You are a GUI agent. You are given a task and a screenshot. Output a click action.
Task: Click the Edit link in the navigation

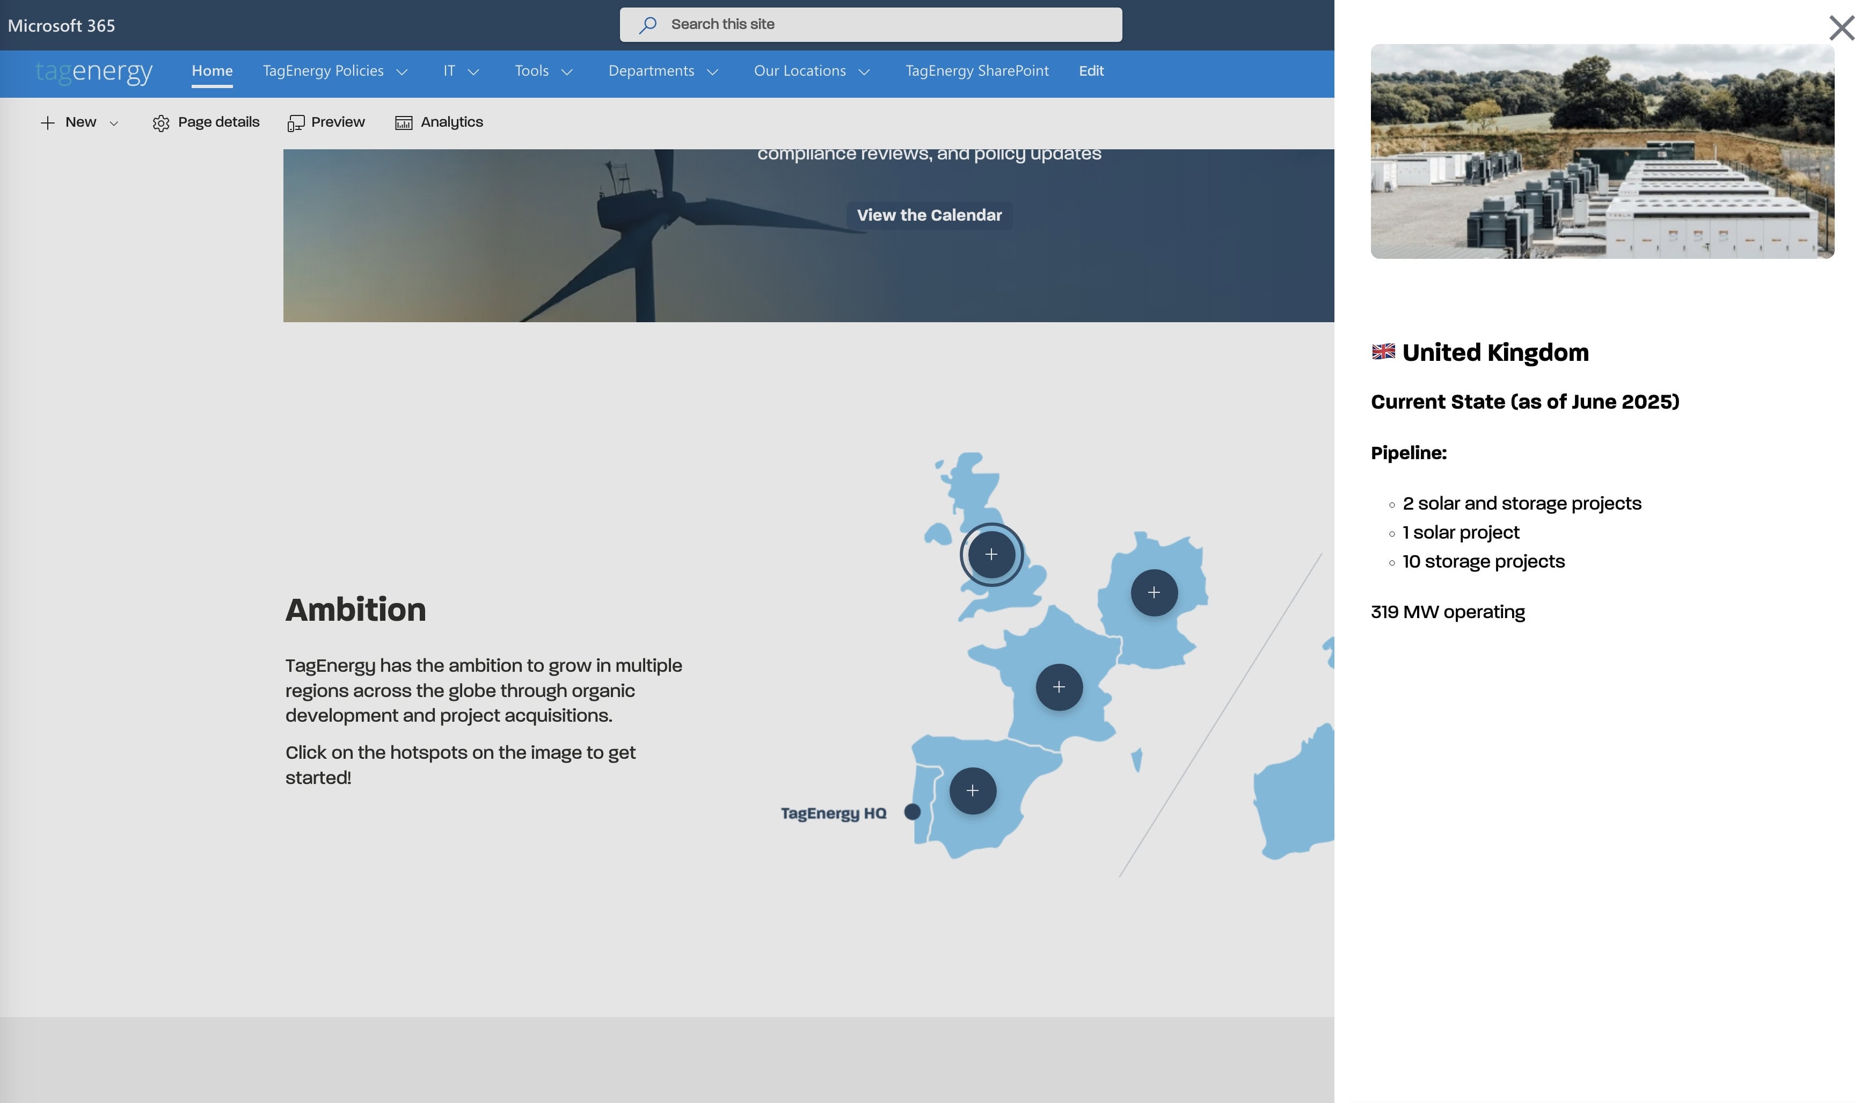pyautogui.click(x=1091, y=70)
